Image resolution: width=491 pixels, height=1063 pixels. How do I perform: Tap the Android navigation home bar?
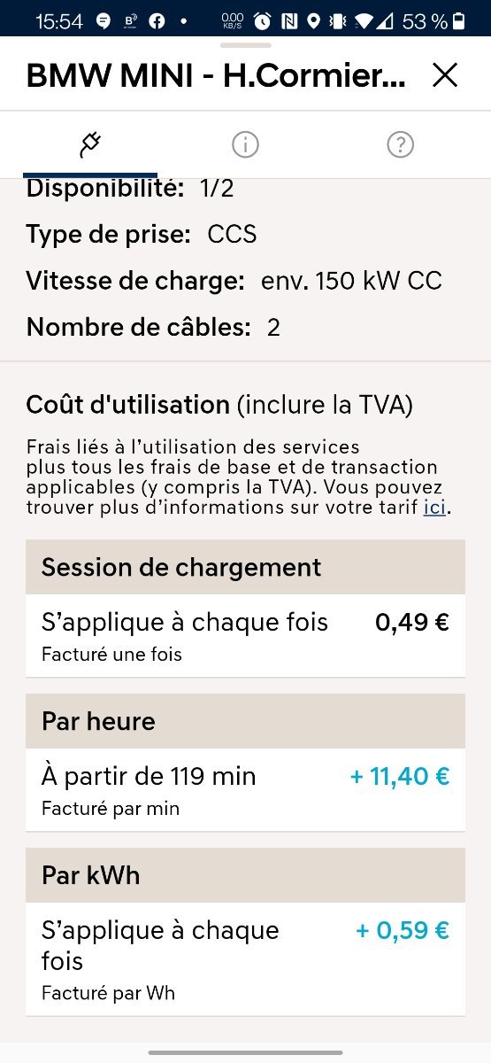coord(245,1052)
